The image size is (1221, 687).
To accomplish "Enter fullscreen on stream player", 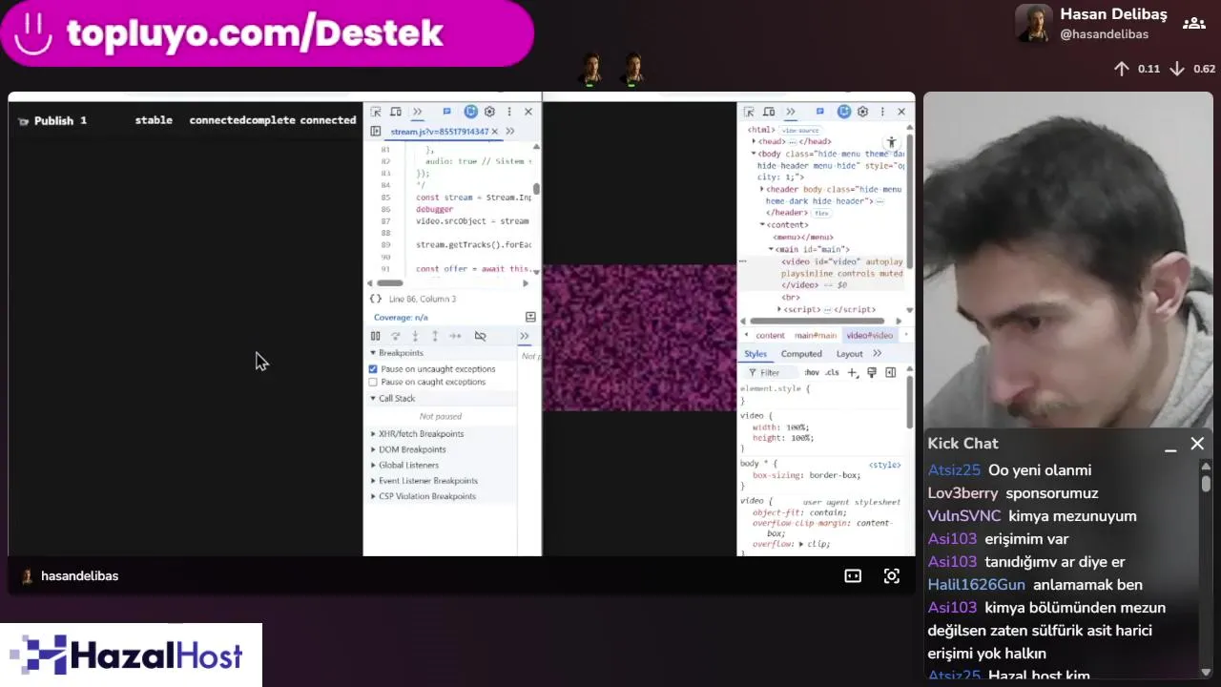I will 892,575.
